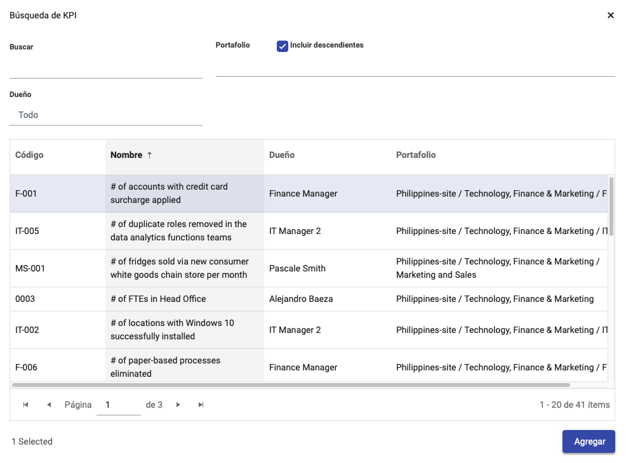626x463 pixels.
Task: Click '# of accounts with credit card surcharge applied'
Action: coord(169,193)
